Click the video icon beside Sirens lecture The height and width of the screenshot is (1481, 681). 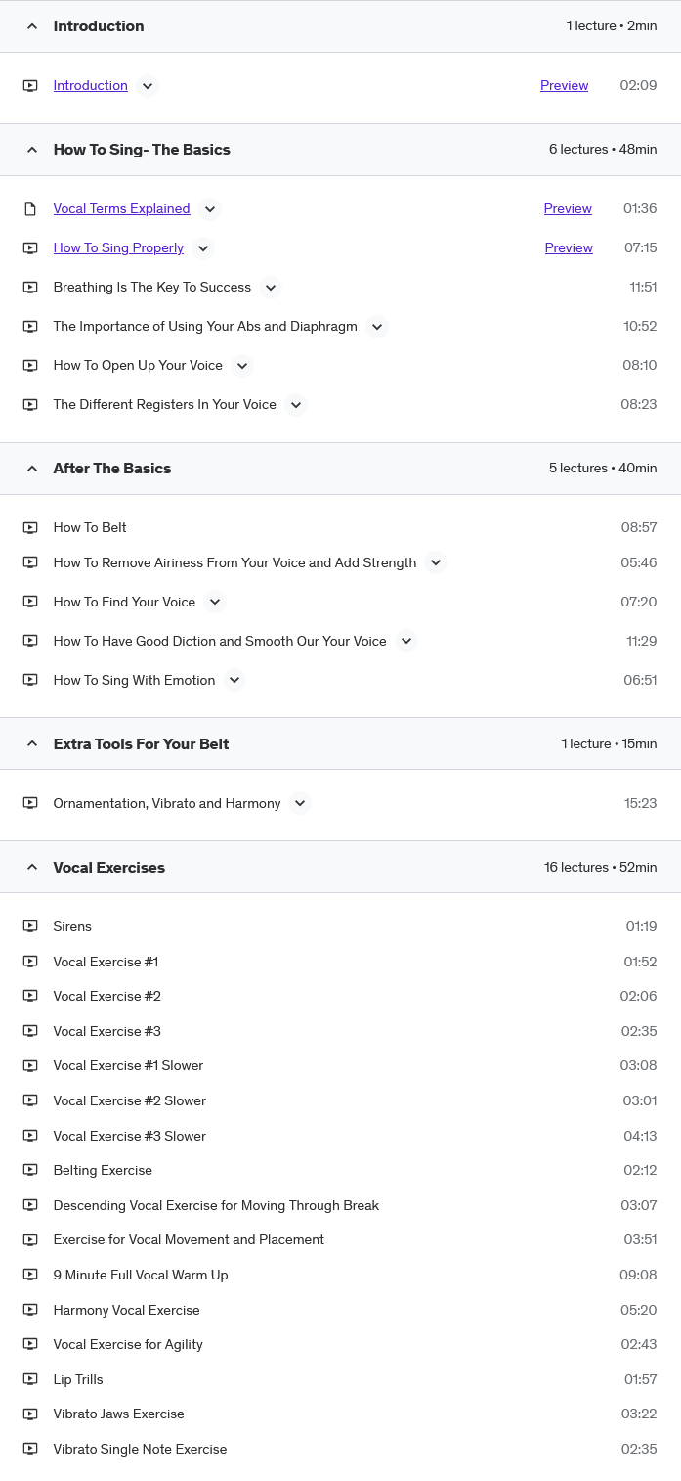30,926
